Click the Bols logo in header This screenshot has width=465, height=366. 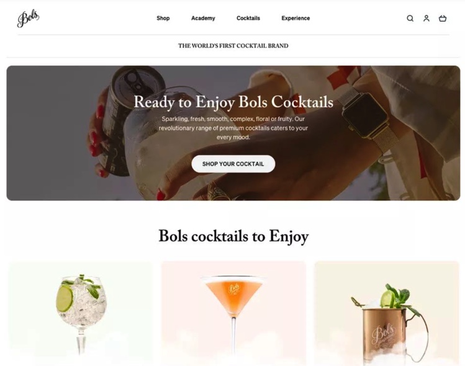(28, 19)
